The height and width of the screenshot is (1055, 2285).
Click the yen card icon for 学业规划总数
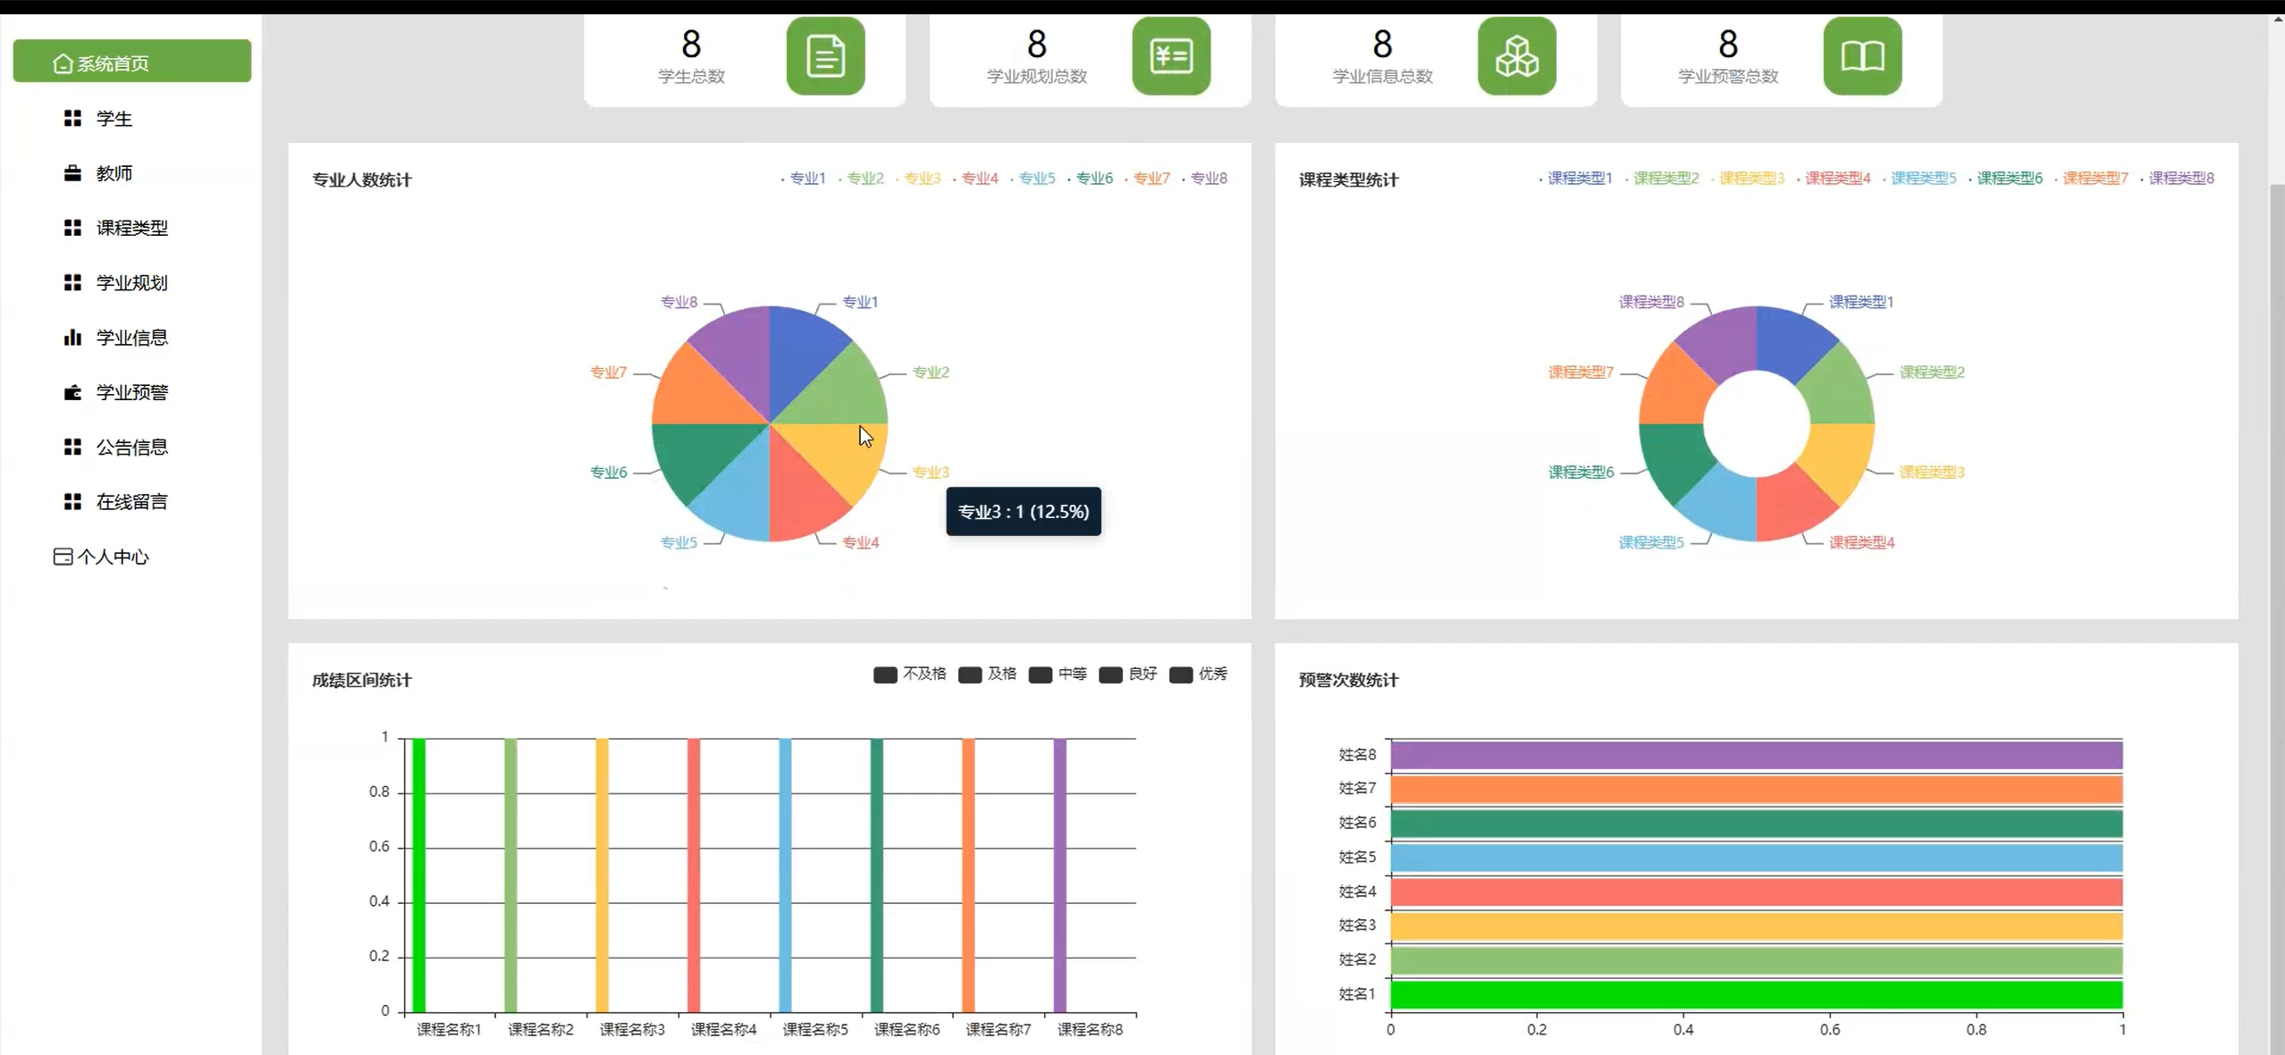pos(1170,56)
